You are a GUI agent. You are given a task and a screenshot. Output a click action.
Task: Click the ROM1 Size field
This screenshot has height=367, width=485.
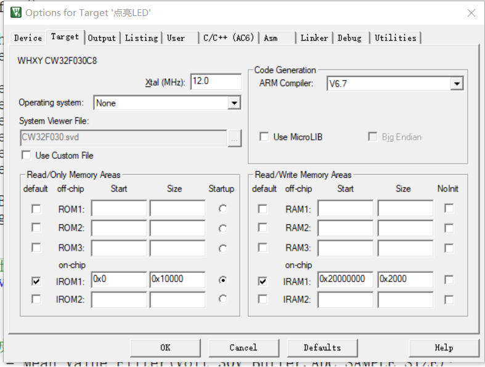coord(177,208)
